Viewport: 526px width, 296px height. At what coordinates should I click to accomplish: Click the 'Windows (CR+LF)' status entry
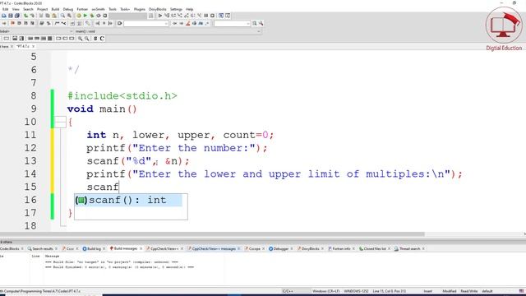coord(325,291)
